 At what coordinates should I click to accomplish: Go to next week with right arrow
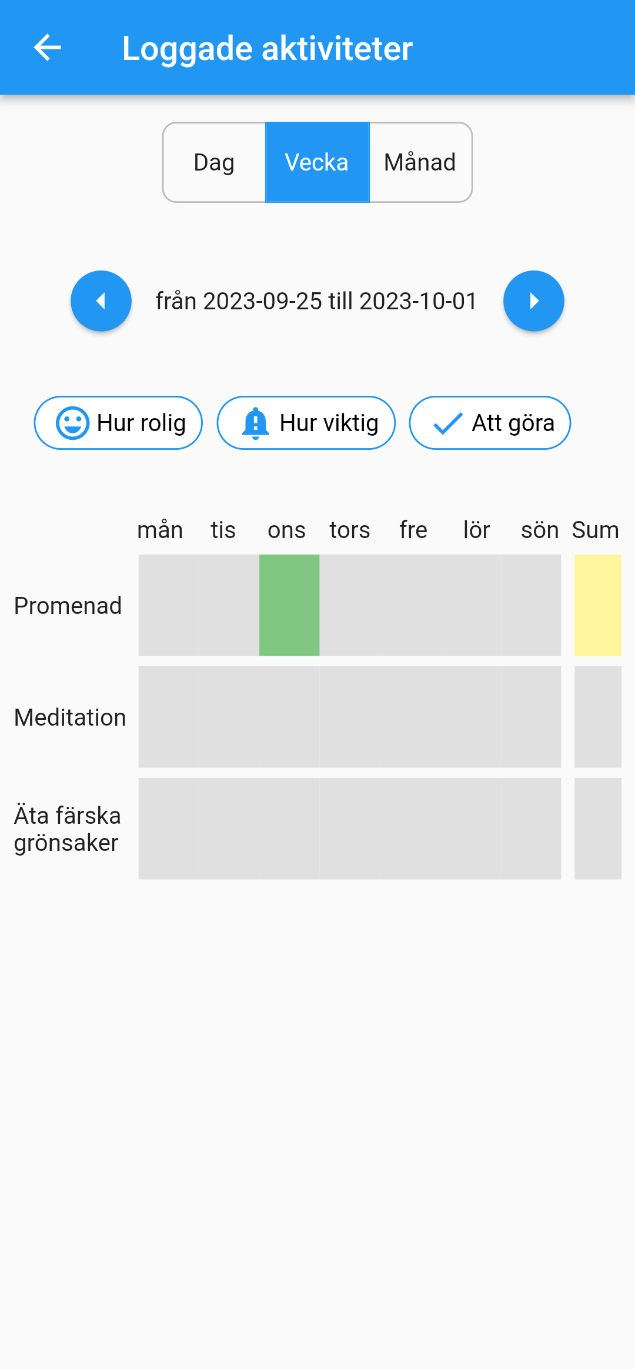coord(533,301)
